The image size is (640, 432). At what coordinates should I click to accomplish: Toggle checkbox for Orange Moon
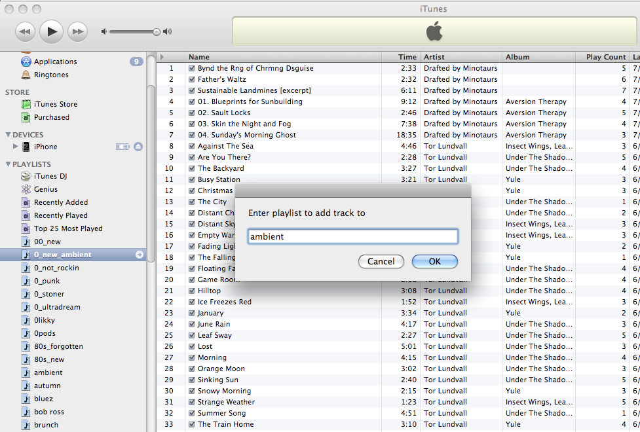point(191,369)
